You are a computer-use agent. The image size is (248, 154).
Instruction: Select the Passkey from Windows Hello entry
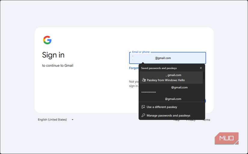click(171, 77)
